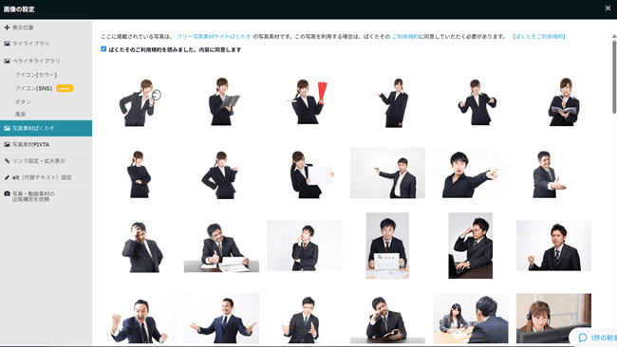Viewport: 617px width, 347px height.
Task: Pick the man clutching his head photo
Action: [141, 247]
